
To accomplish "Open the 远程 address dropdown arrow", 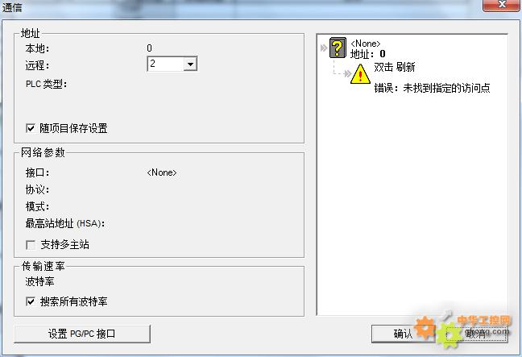I will click(190, 64).
